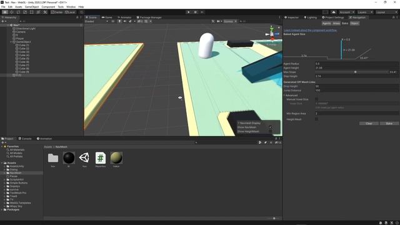Screen dimensions: 400x225
Task: Switch to the Console tab
Action: click(x=25, y=139)
